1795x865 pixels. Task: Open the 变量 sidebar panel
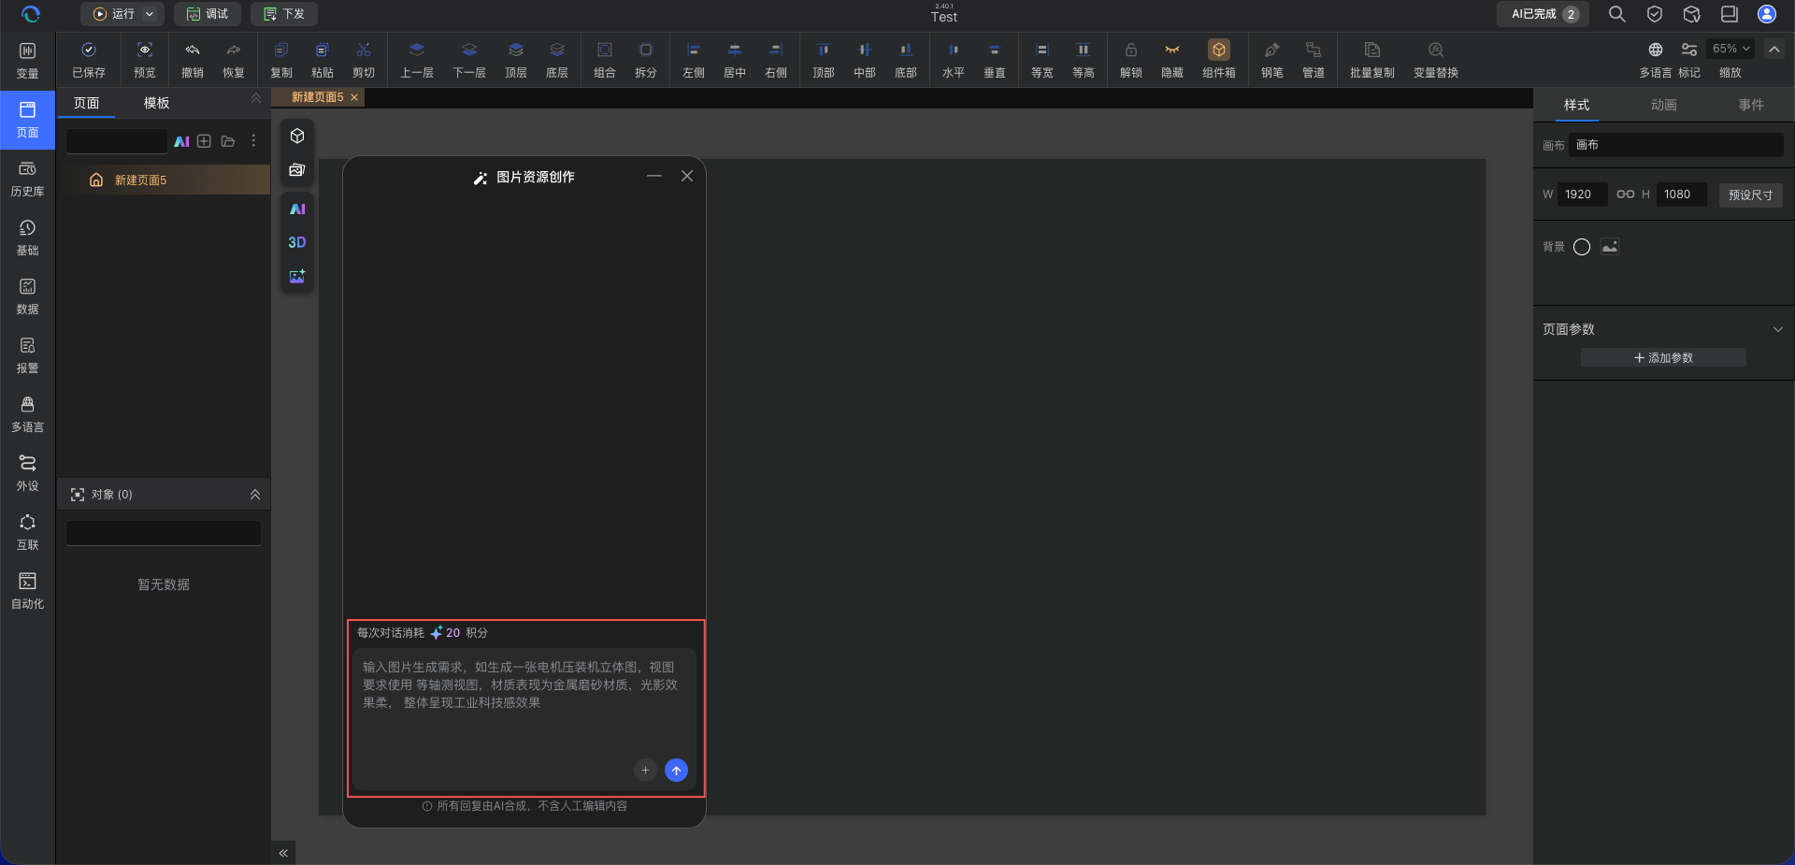point(27,60)
